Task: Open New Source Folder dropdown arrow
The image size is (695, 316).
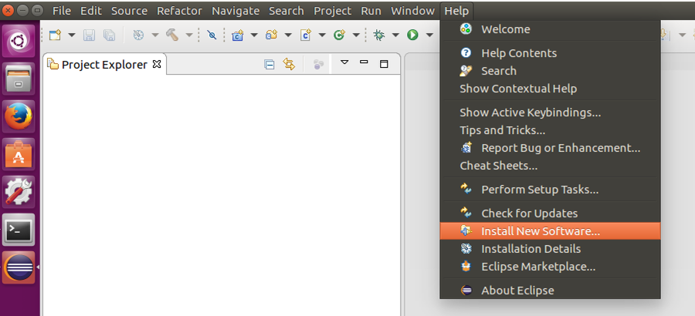Action: [288, 35]
